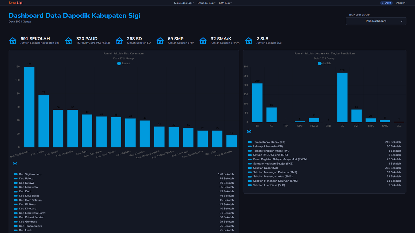Click the house icon beside 268 SD
The width and height of the screenshot is (415, 233).
coord(119,41)
